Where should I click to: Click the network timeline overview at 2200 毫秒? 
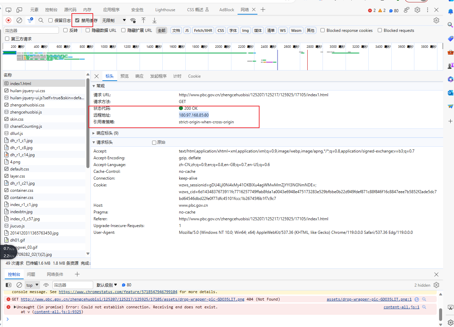(x=246, y=46)
